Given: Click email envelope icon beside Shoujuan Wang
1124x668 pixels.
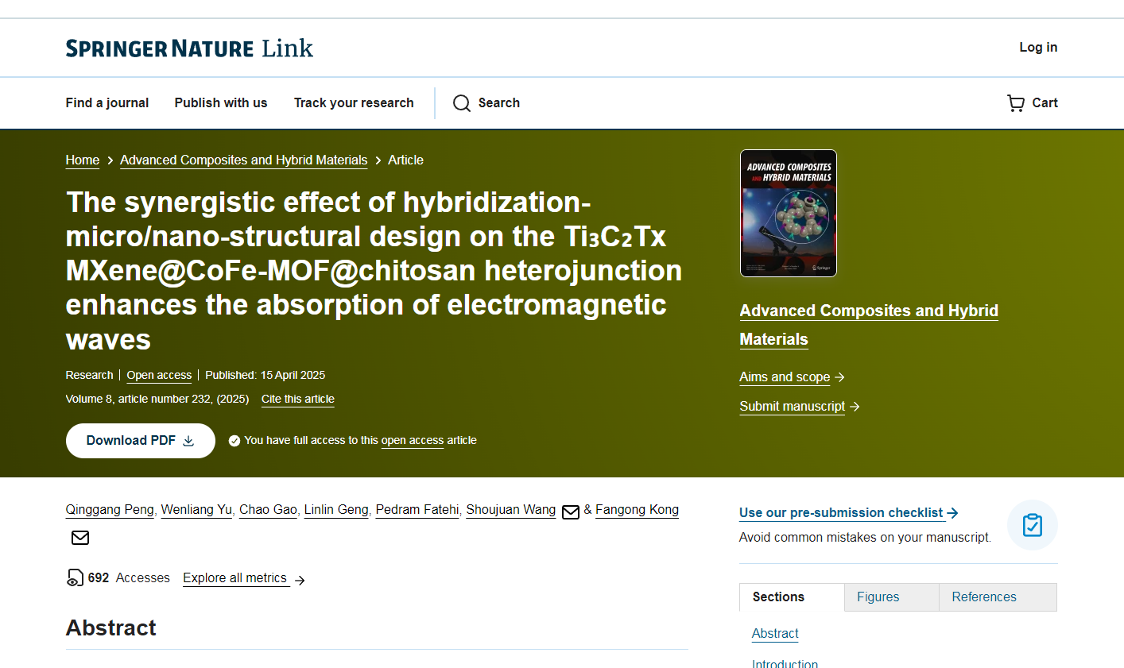Looking at the screenshot, I should coord(571,512).
